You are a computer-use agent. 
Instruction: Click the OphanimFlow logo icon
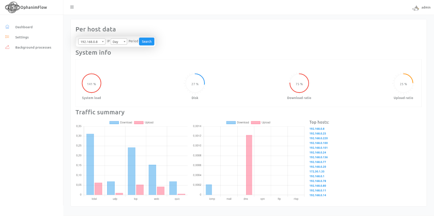coord(12,7)
